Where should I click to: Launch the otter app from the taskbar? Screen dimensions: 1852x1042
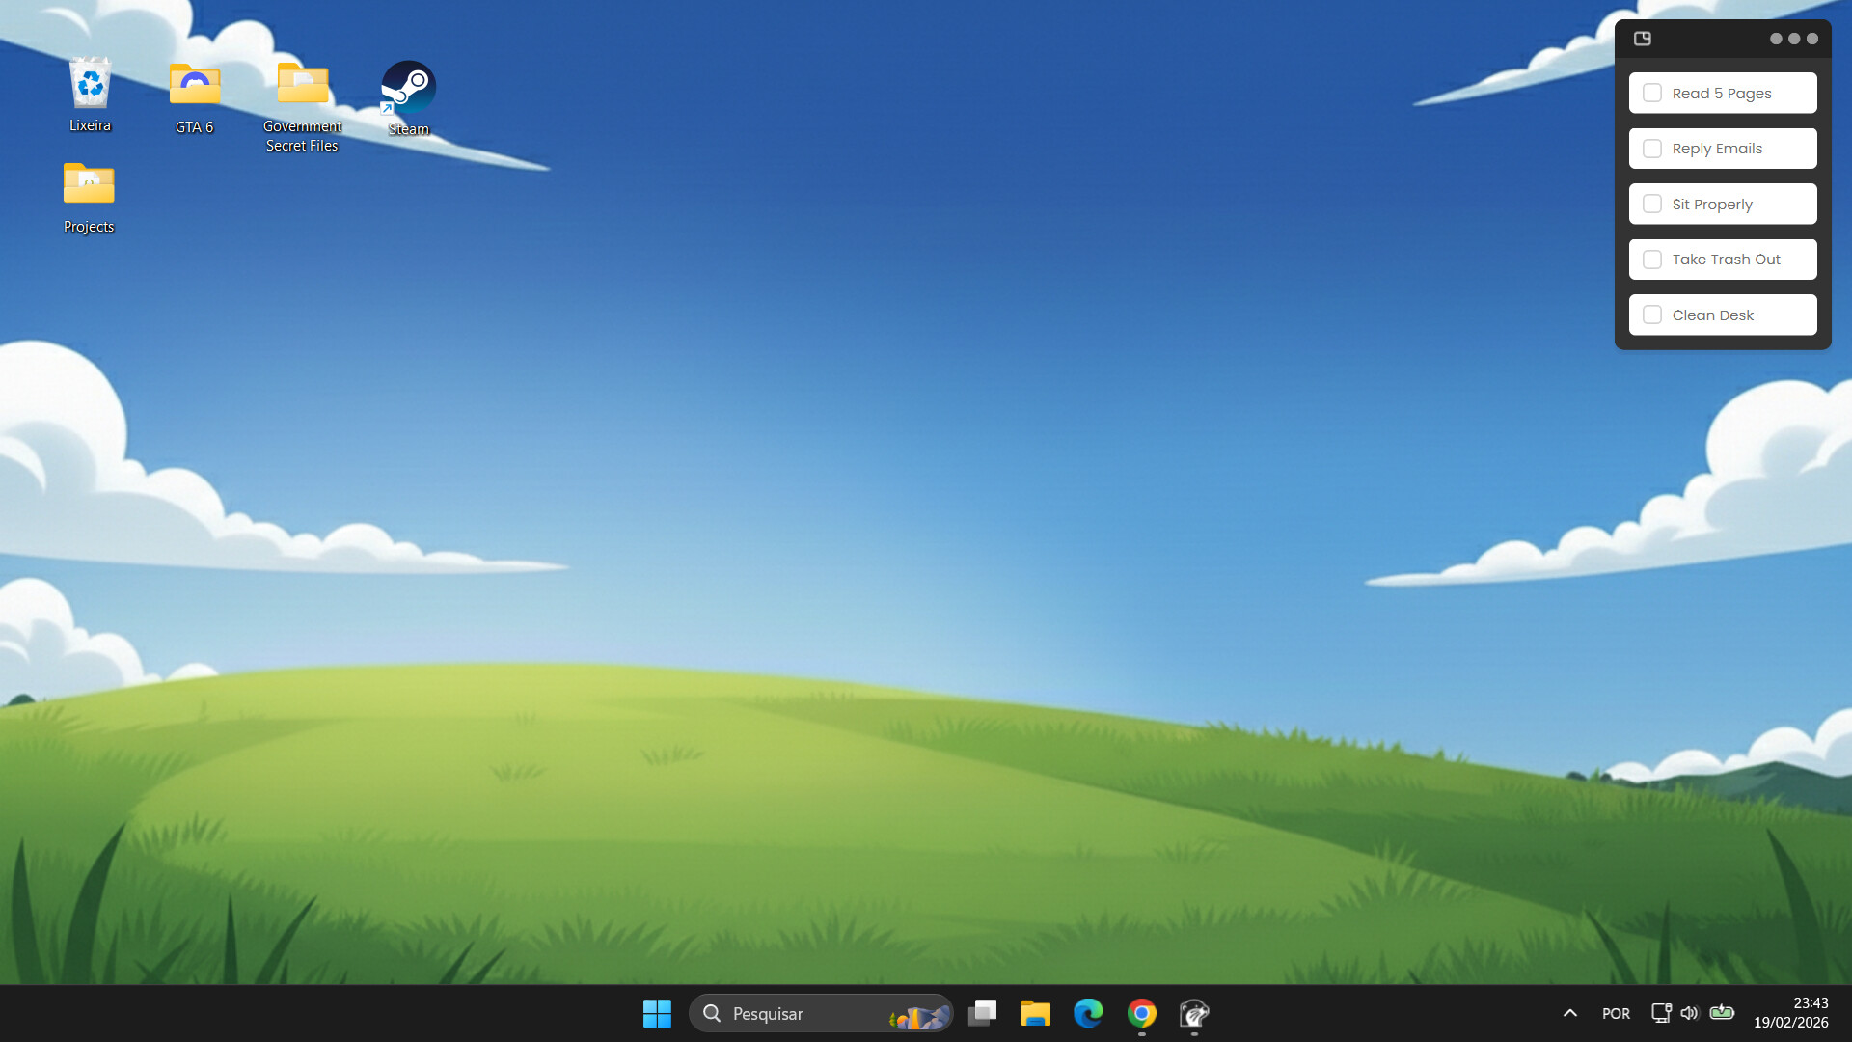point(1193,1013)
